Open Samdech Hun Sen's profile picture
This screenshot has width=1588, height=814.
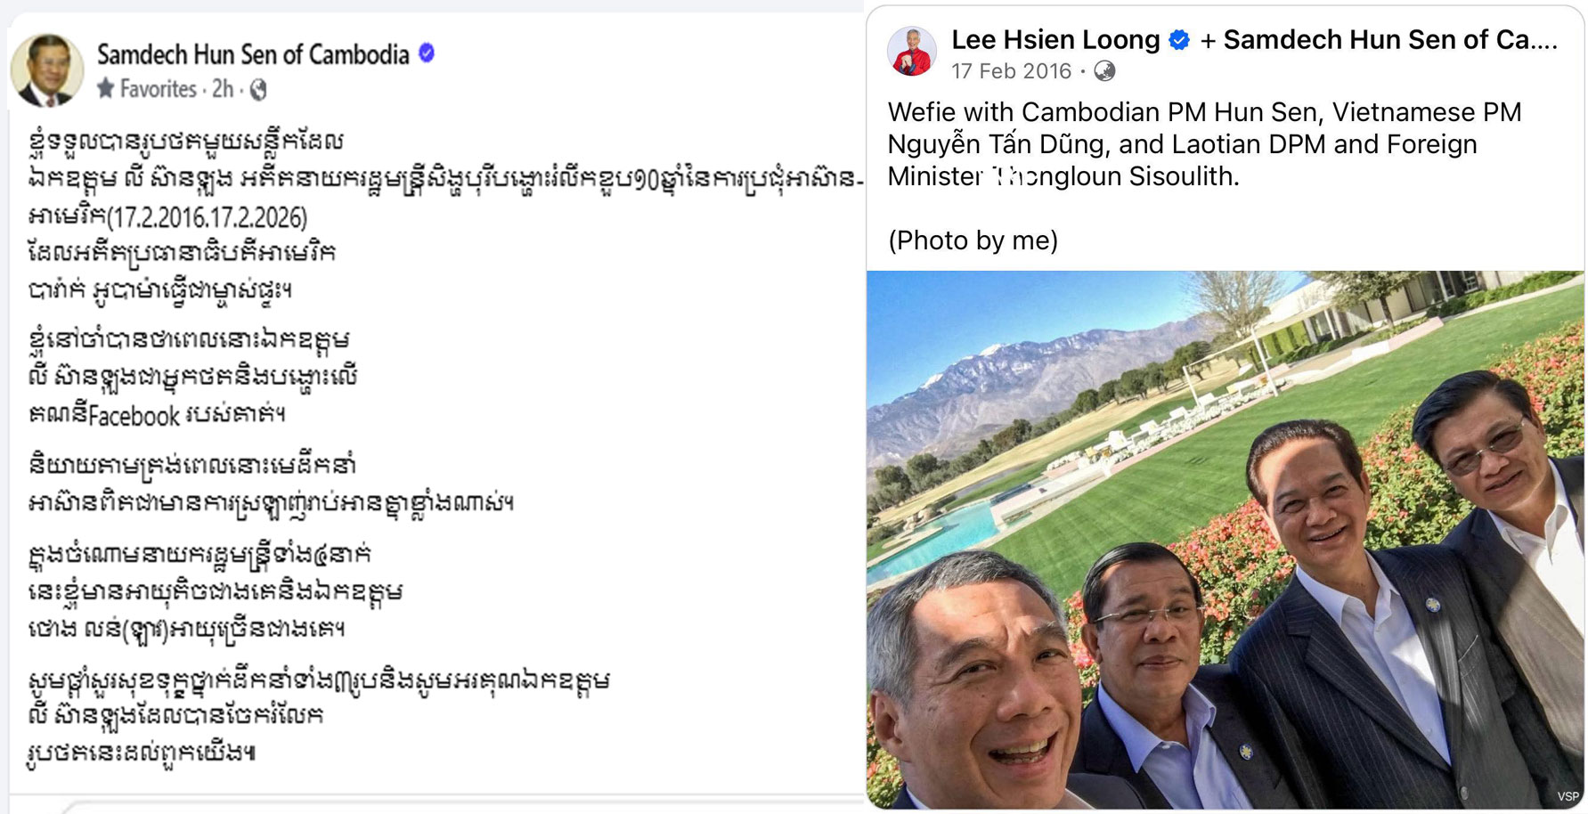pos(46,69)
